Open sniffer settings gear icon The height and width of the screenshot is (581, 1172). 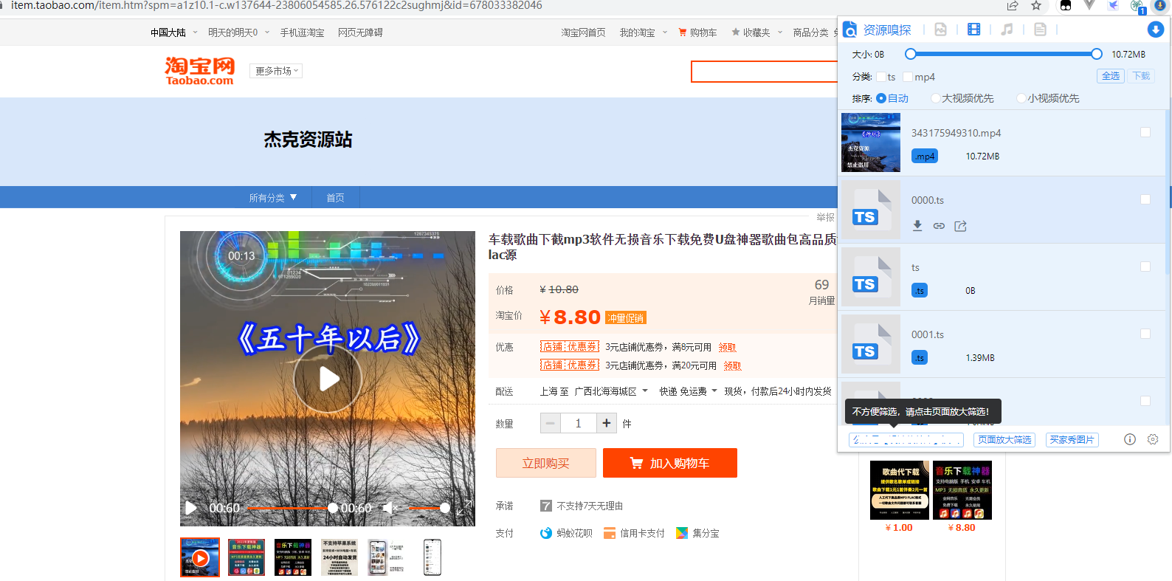tap(1153, 439)
